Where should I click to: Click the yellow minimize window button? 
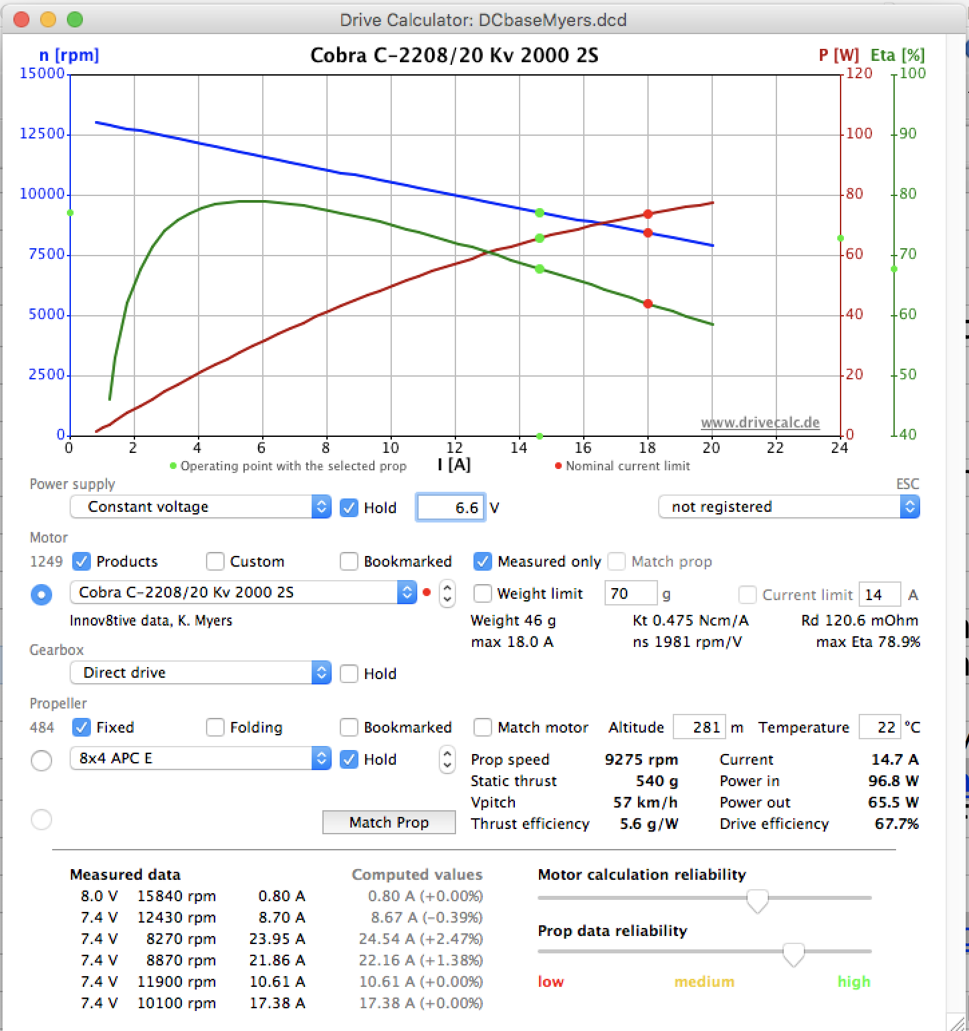click(x=48, y=20)
